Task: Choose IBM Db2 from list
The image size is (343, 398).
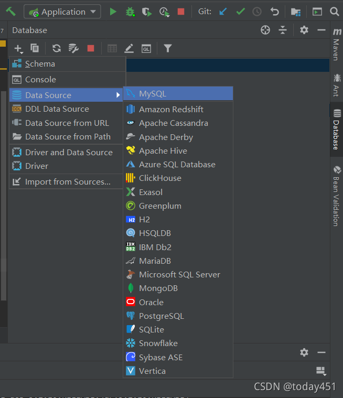Action: point(178,247)
